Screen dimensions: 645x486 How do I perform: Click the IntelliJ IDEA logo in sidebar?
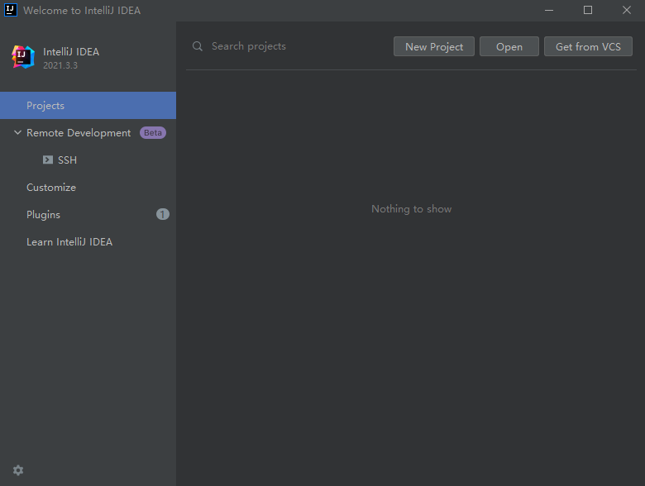22,57
